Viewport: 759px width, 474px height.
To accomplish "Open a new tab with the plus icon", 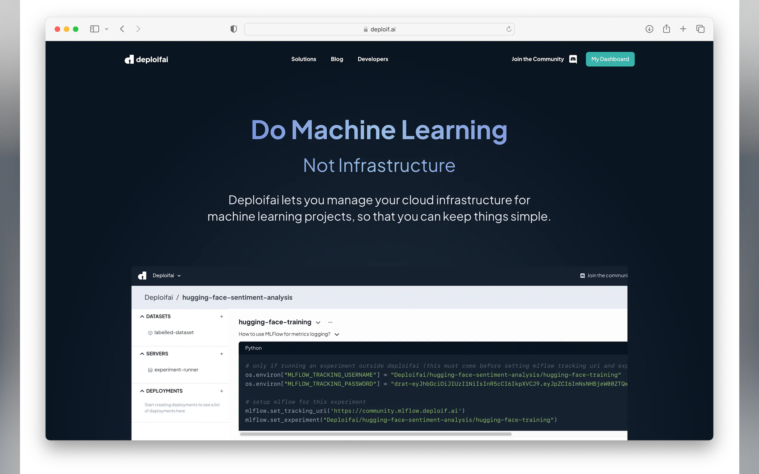I will pos(683,29).
